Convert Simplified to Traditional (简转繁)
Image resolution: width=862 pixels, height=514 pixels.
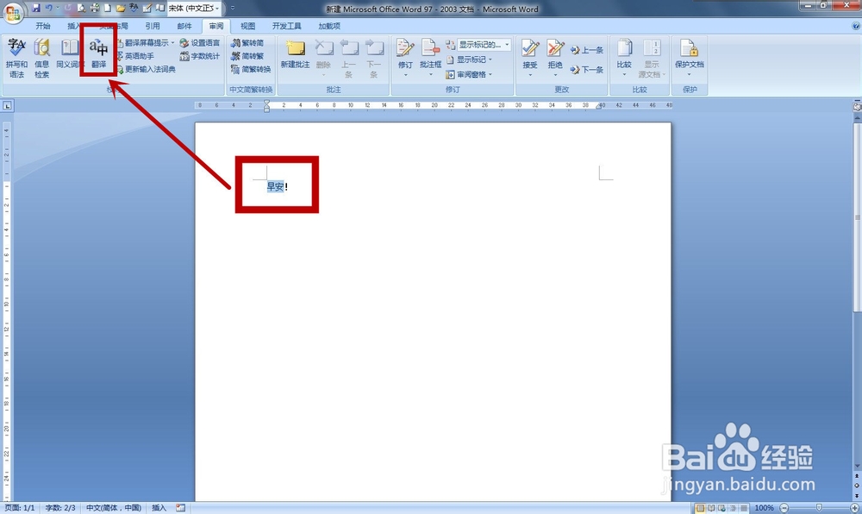tap(247, 56)
